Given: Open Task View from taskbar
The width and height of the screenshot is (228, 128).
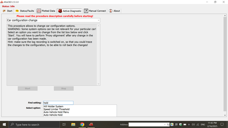Looking at the screenshot, I should point(64,124).
